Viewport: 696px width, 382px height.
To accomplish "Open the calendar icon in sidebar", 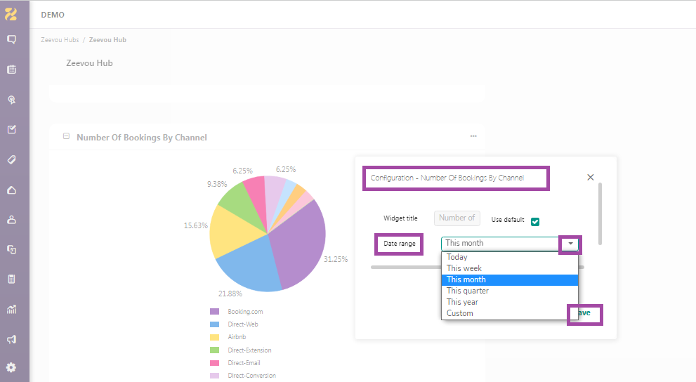I will tap(12, 70).
